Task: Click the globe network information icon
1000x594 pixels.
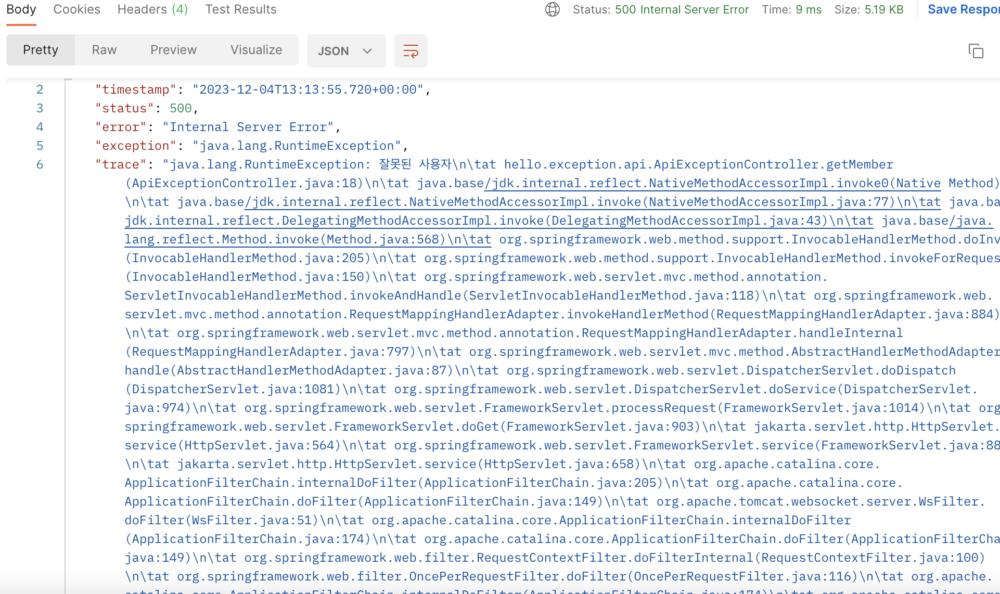Action: coord(552,9)
